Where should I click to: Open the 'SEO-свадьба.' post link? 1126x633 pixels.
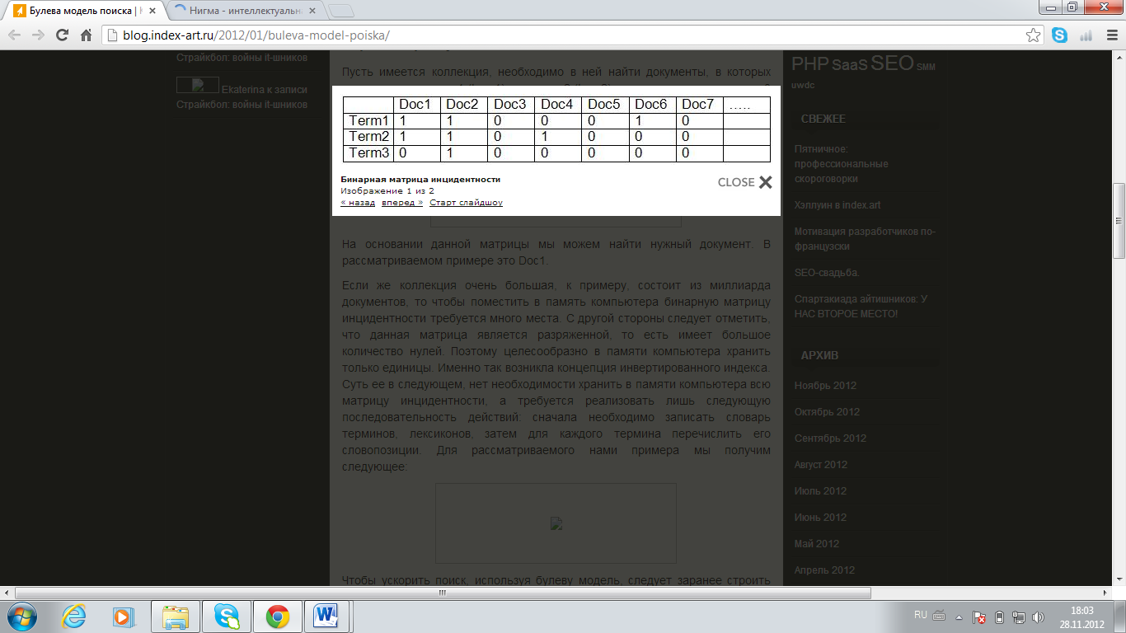tap(828, 273)
